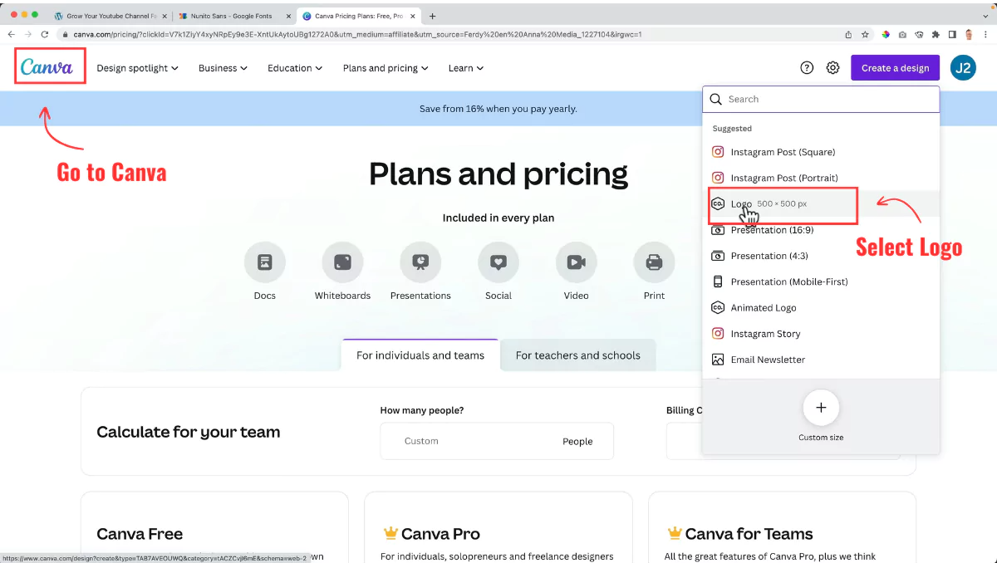Switch to For teachers and schools tab
Screen dimensions: 997x563
click(577, 355)
